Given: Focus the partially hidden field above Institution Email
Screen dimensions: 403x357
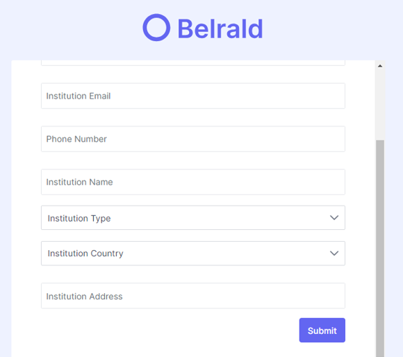Looking at the screenshot, I should click(x=193, y=63).
